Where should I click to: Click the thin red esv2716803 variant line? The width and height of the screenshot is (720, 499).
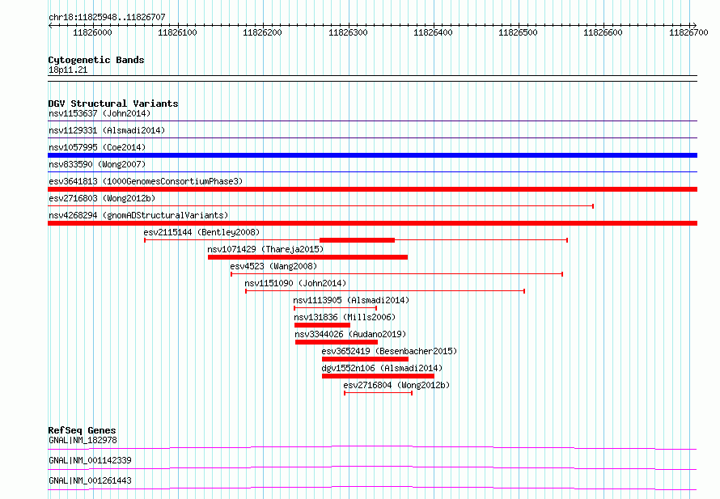[321, 206]
